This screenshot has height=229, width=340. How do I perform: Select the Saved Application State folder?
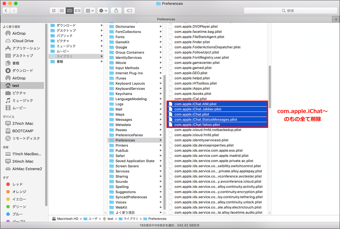[x=135, y=161]
